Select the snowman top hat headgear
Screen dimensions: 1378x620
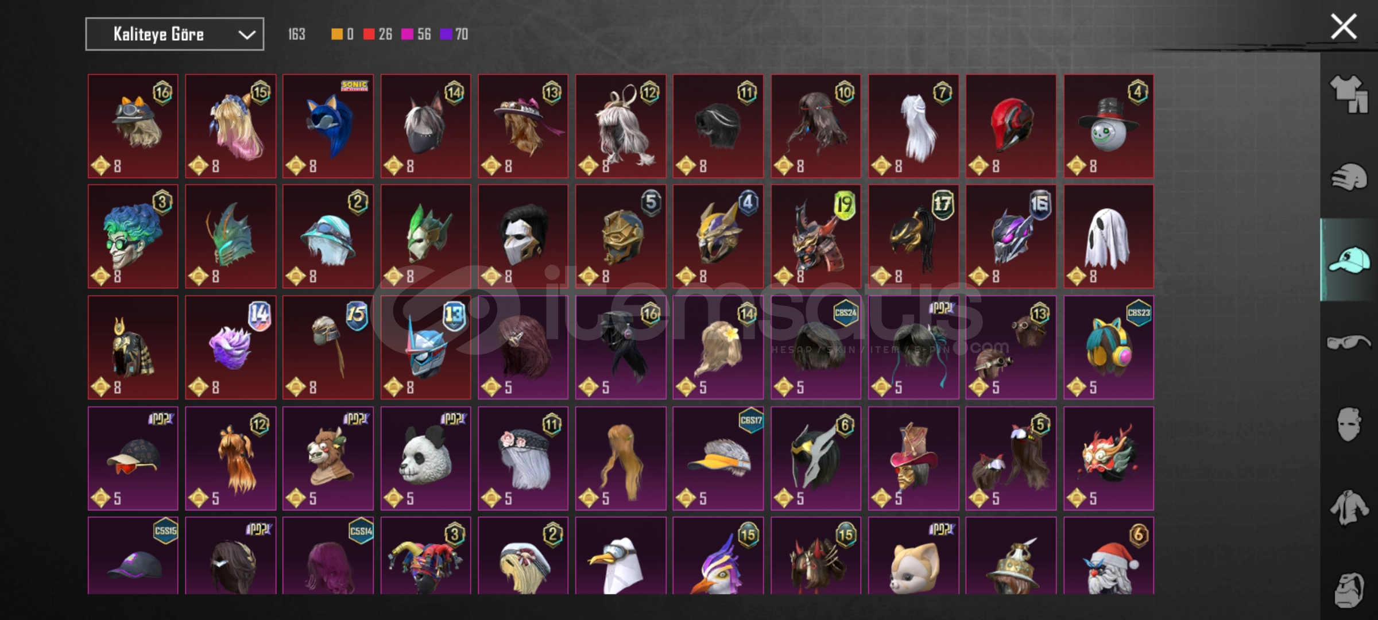pyautogui.click(x=1108, y=126)
